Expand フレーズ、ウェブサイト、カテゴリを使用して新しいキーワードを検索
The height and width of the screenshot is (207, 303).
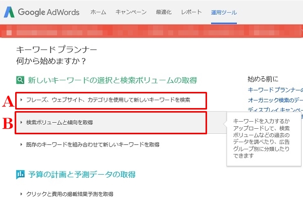(x=111, y=100)
